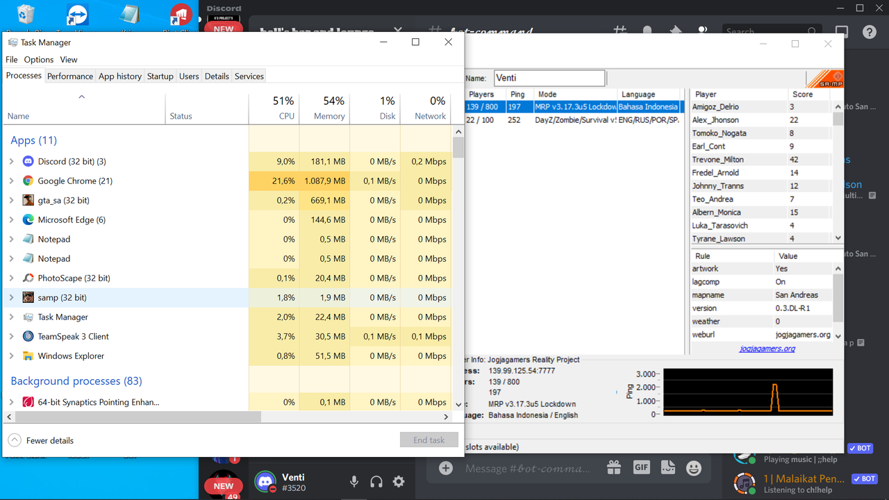The height and width of the screenshot is (500, 889).
Task: Open the File menu in Task Manager
Action: point(12,60)
